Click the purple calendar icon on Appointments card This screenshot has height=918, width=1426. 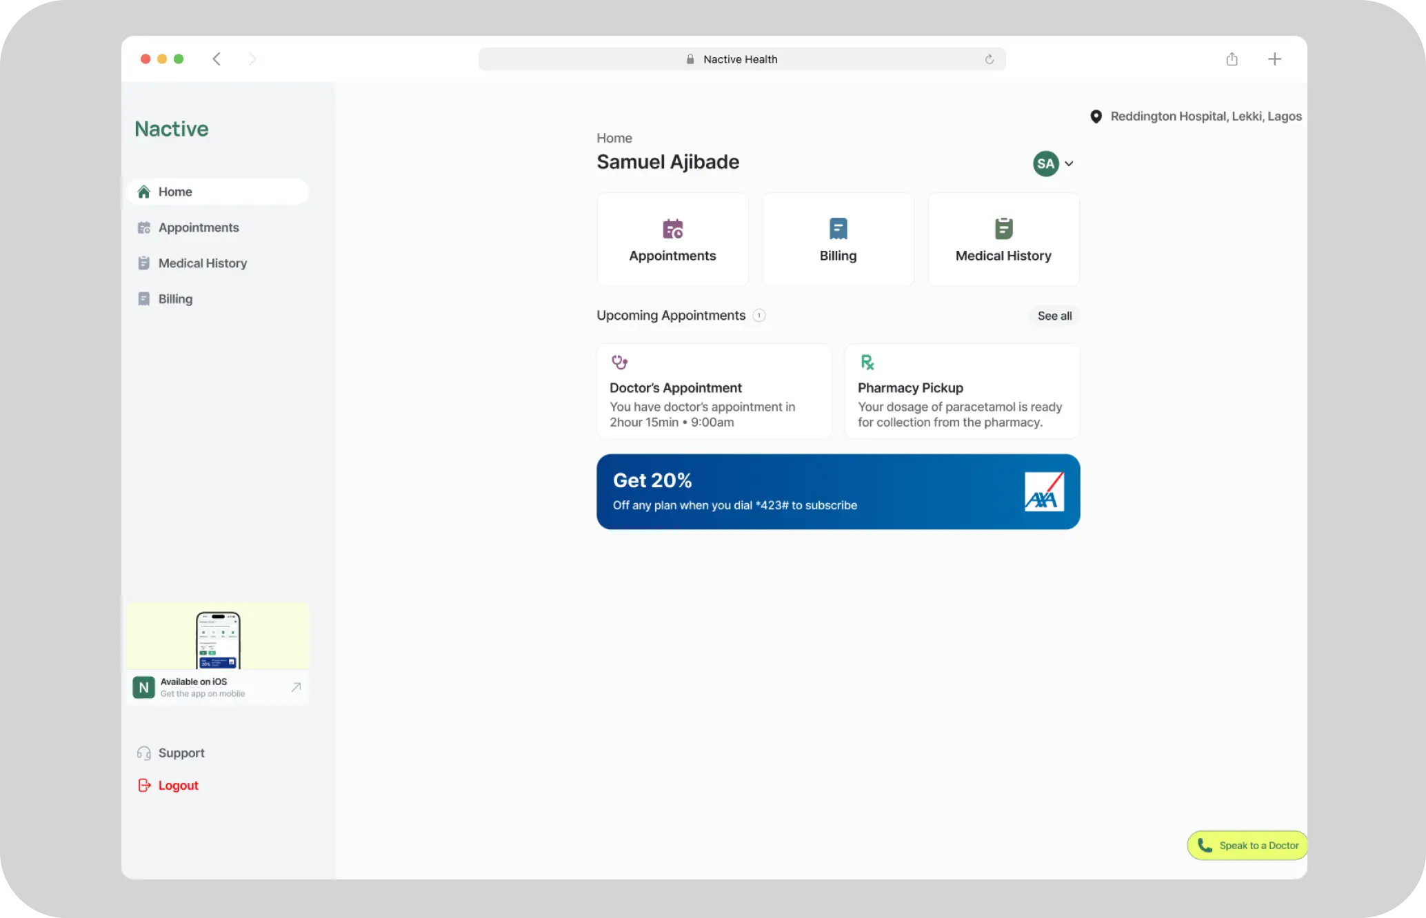pos(673,229)
